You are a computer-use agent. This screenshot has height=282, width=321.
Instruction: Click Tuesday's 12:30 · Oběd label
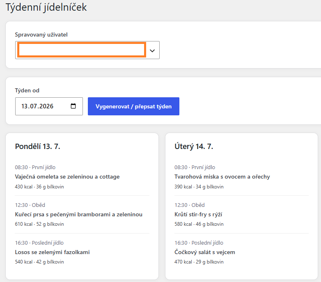coord(190,205)
